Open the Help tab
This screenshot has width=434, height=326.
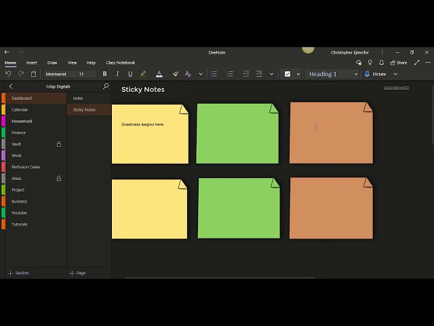[91, 62]
